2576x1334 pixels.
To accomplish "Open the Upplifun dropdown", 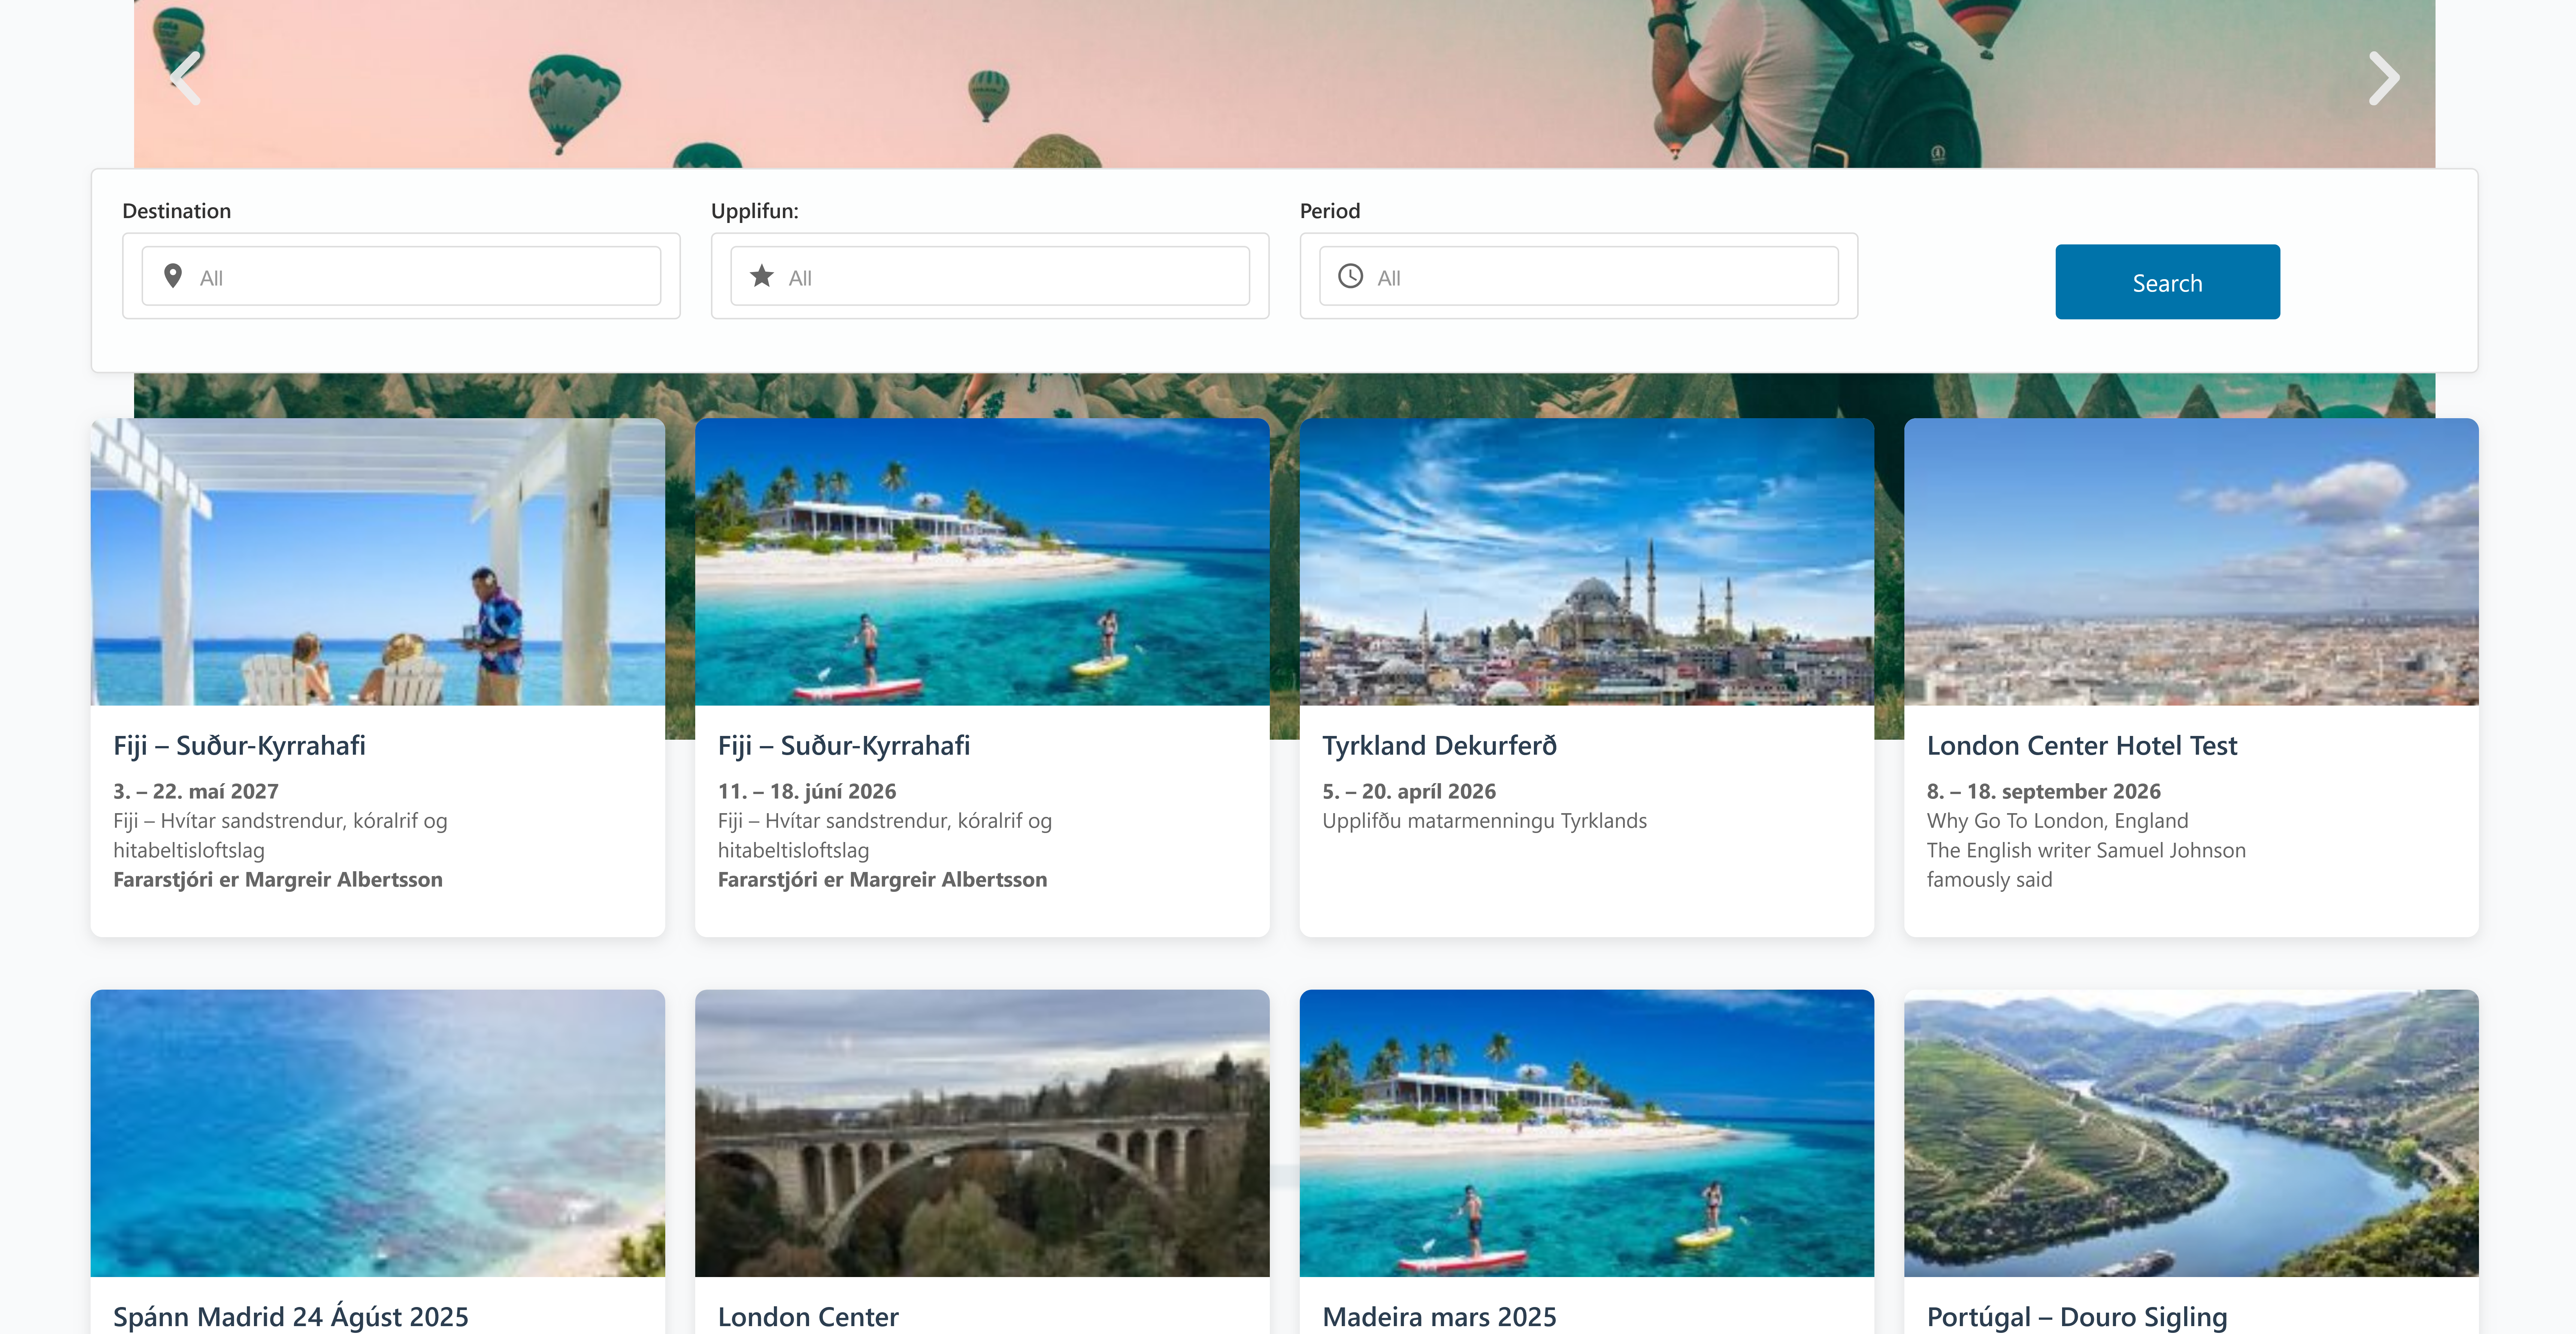I will (x=990, y=276).
